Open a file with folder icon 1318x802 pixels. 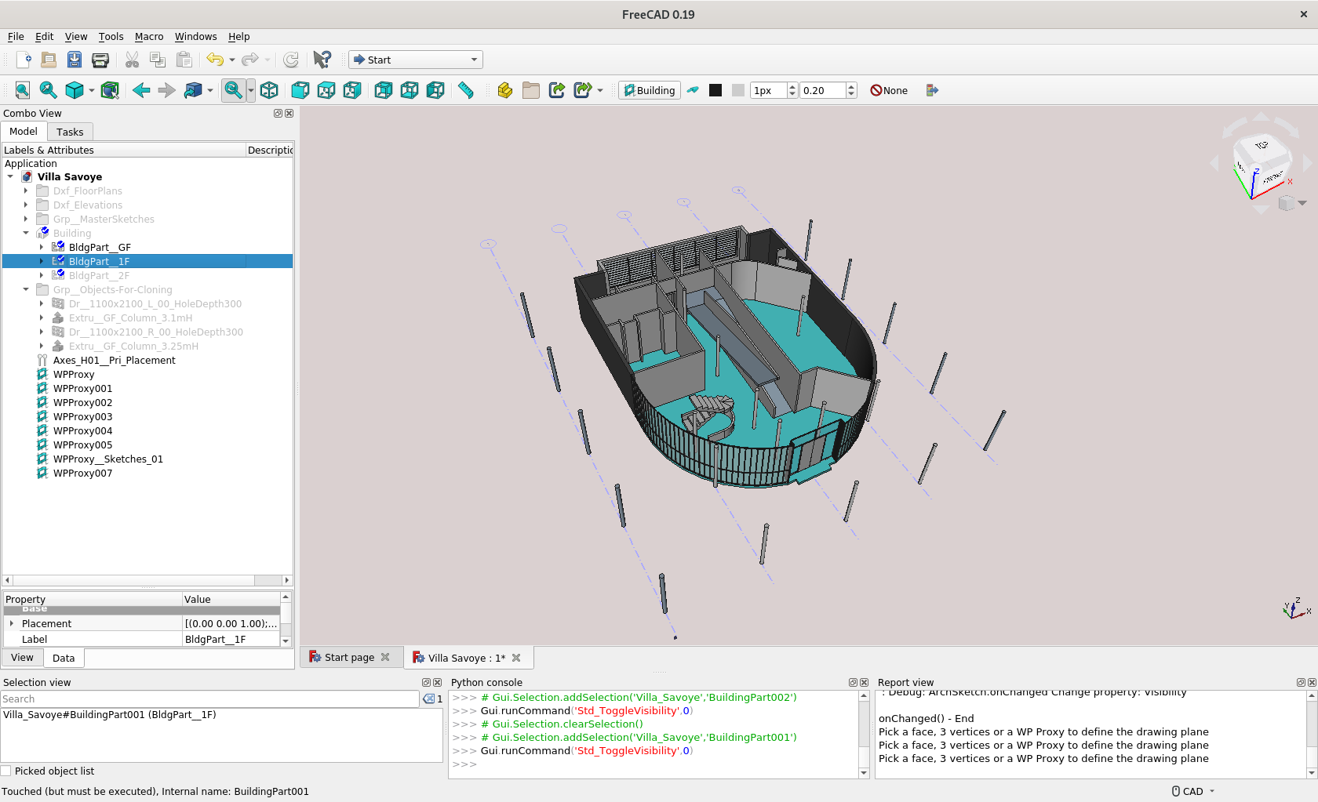[x=49, y=60]
